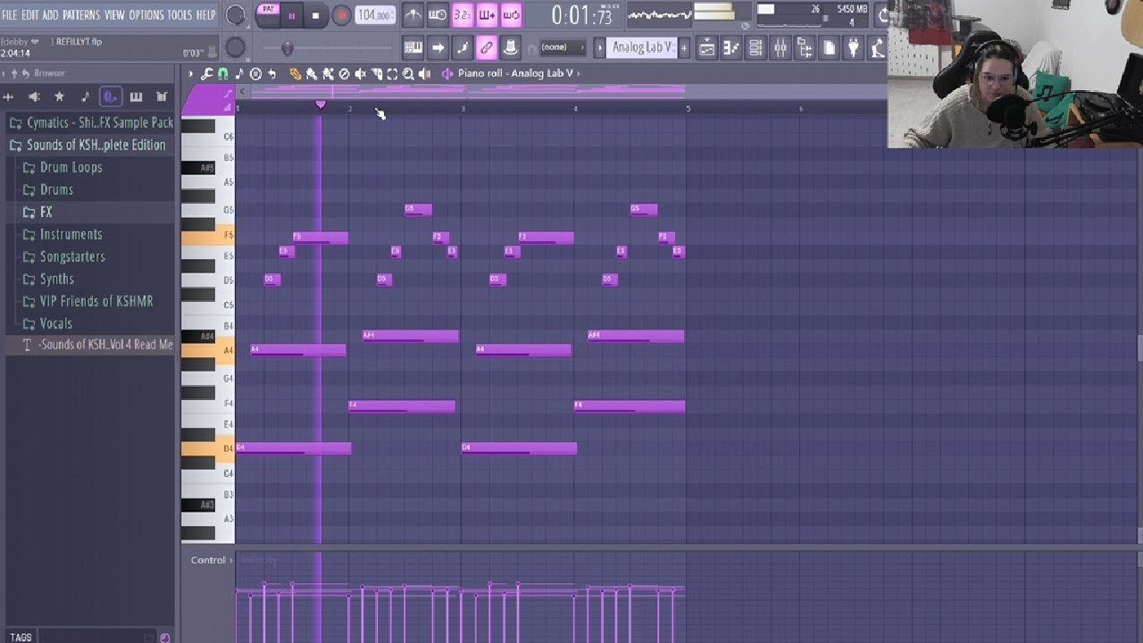Open the project pages icon
This screenshot has width=1143, height=643.
pos(829,47)
